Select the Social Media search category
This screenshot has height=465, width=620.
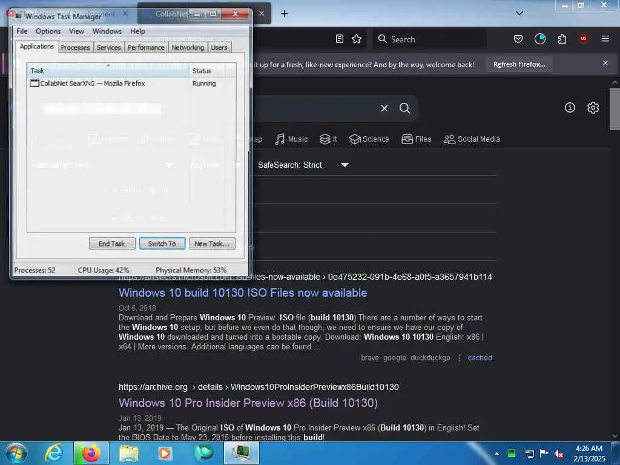472,139
